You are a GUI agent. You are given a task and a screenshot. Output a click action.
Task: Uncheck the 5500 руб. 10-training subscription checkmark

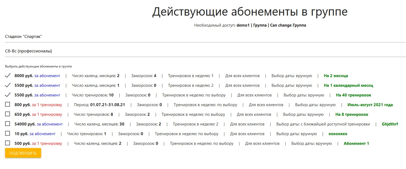(8, 95)
